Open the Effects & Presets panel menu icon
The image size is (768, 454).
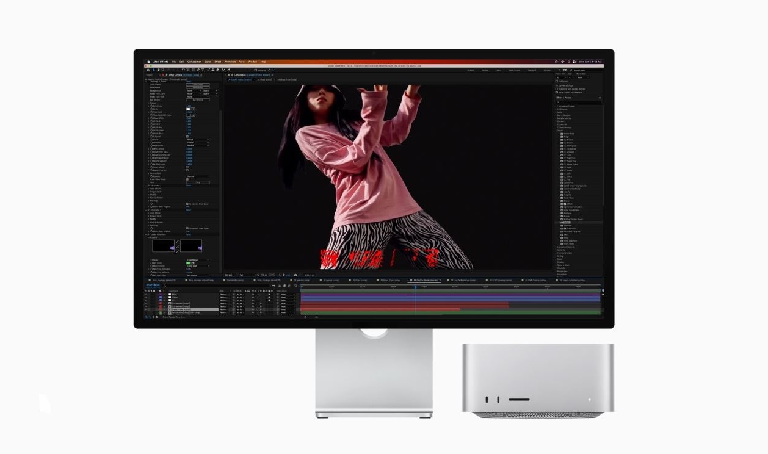[x=600, y=98]
